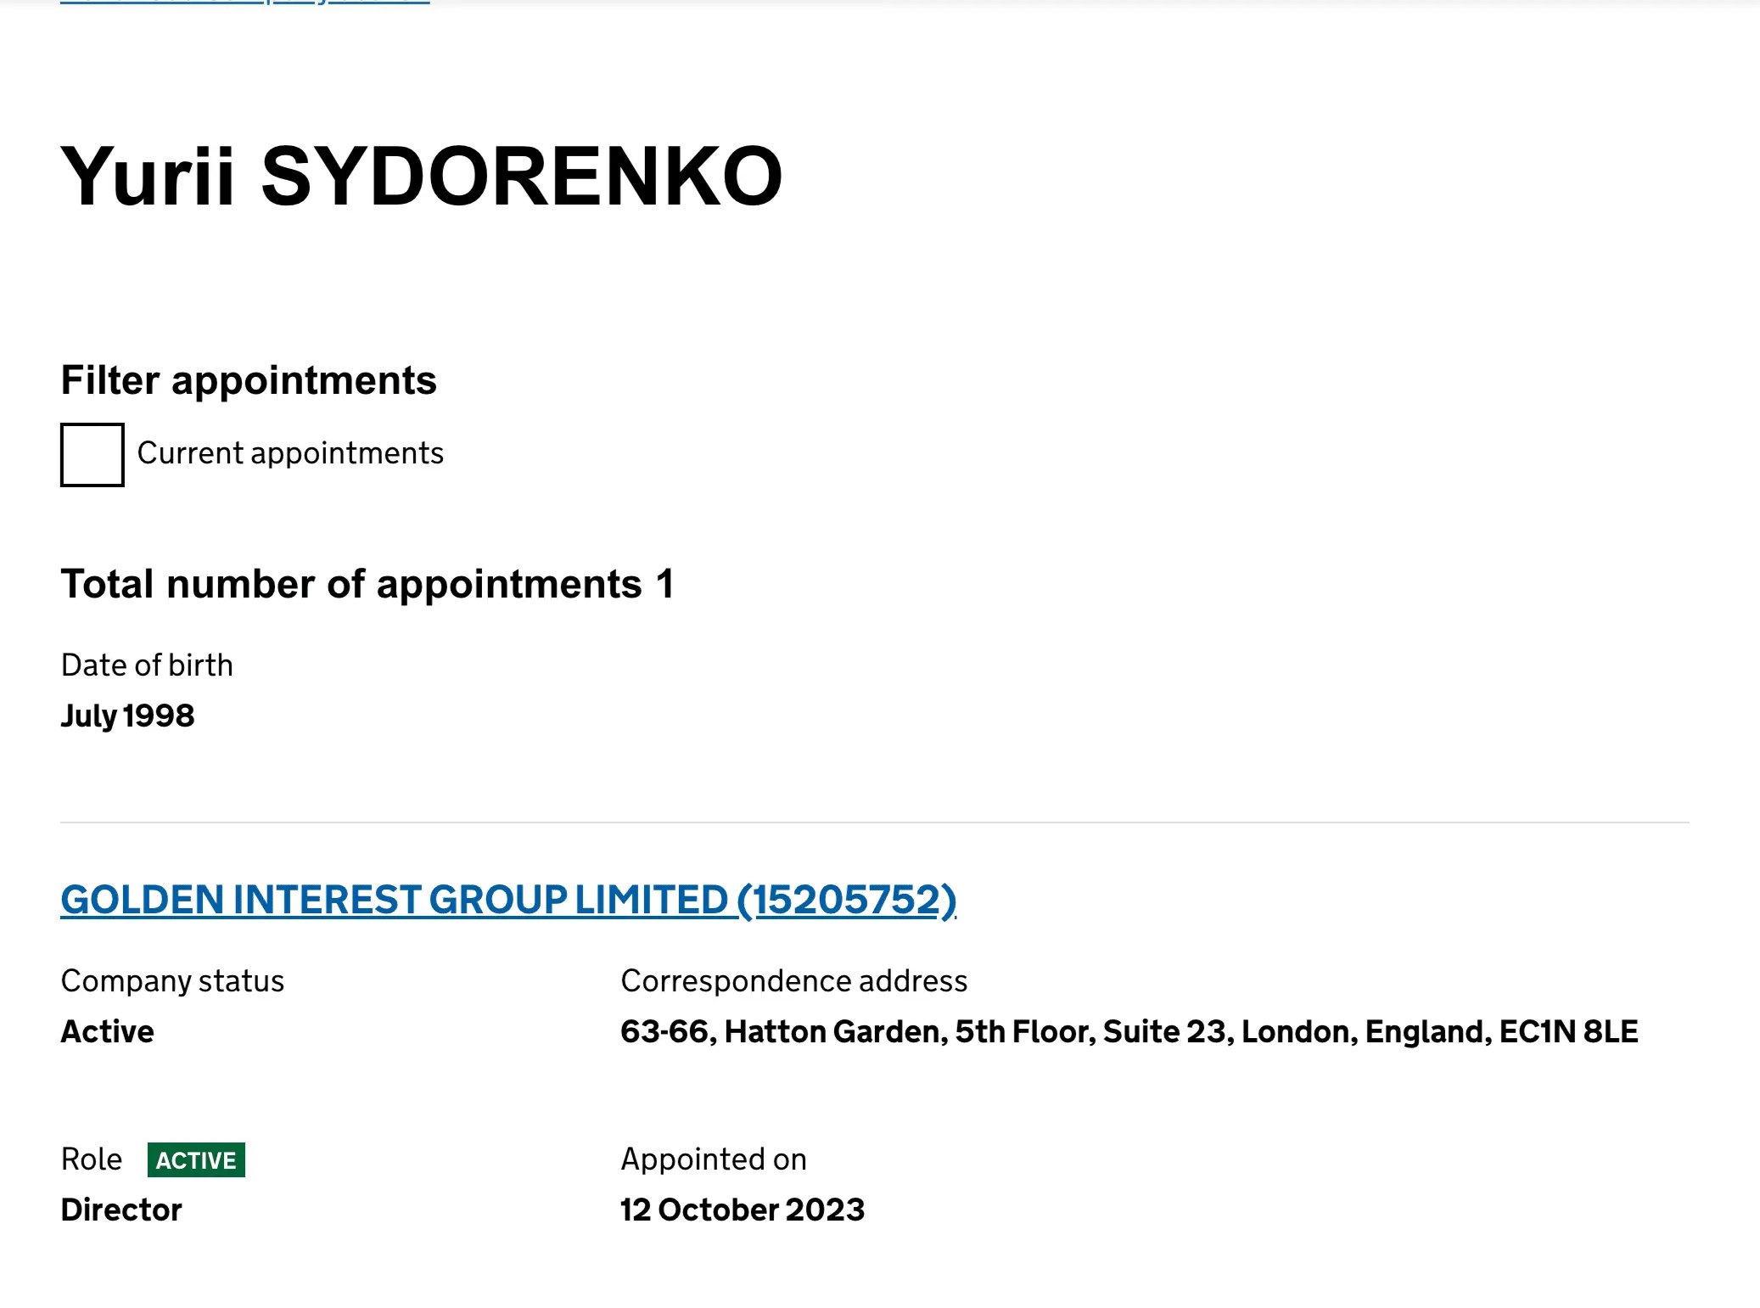
Task: Open the GOLDEN INTEREST GROUP LIMITED link
Action: [x=508, y=900]
